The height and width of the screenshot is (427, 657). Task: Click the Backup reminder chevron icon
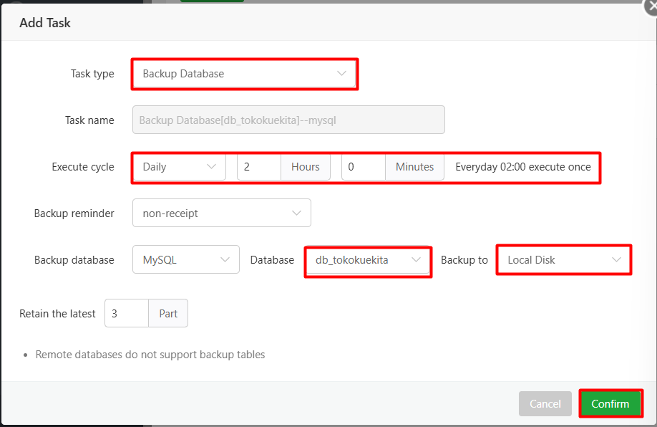pyautogui.click(x=296, y=213)
